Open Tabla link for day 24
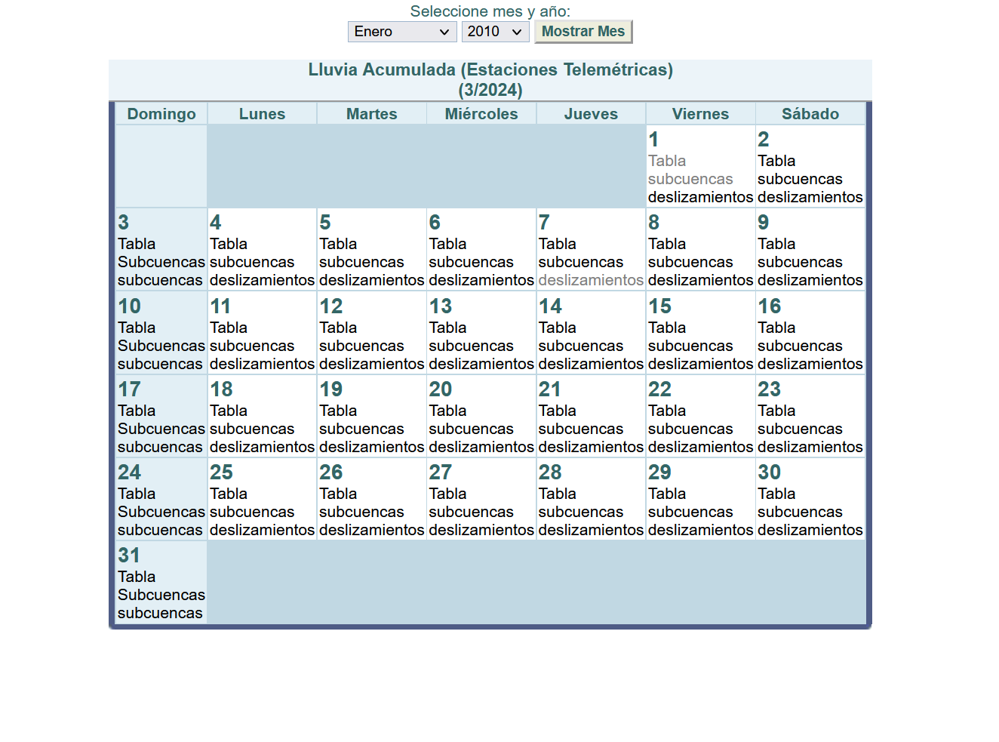This screenshot has height=742, width=999. click(x=137, y=494)
